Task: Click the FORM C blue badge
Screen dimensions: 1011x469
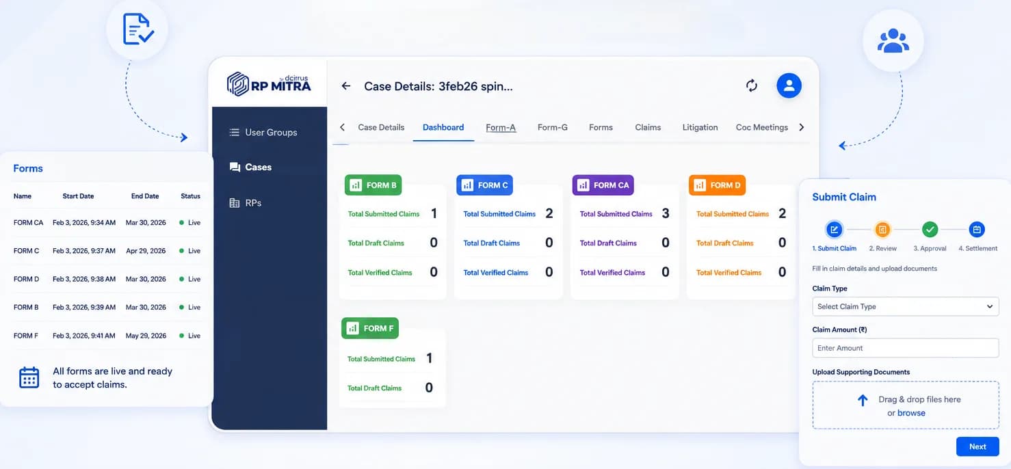Action: click(x=484, y=185)
